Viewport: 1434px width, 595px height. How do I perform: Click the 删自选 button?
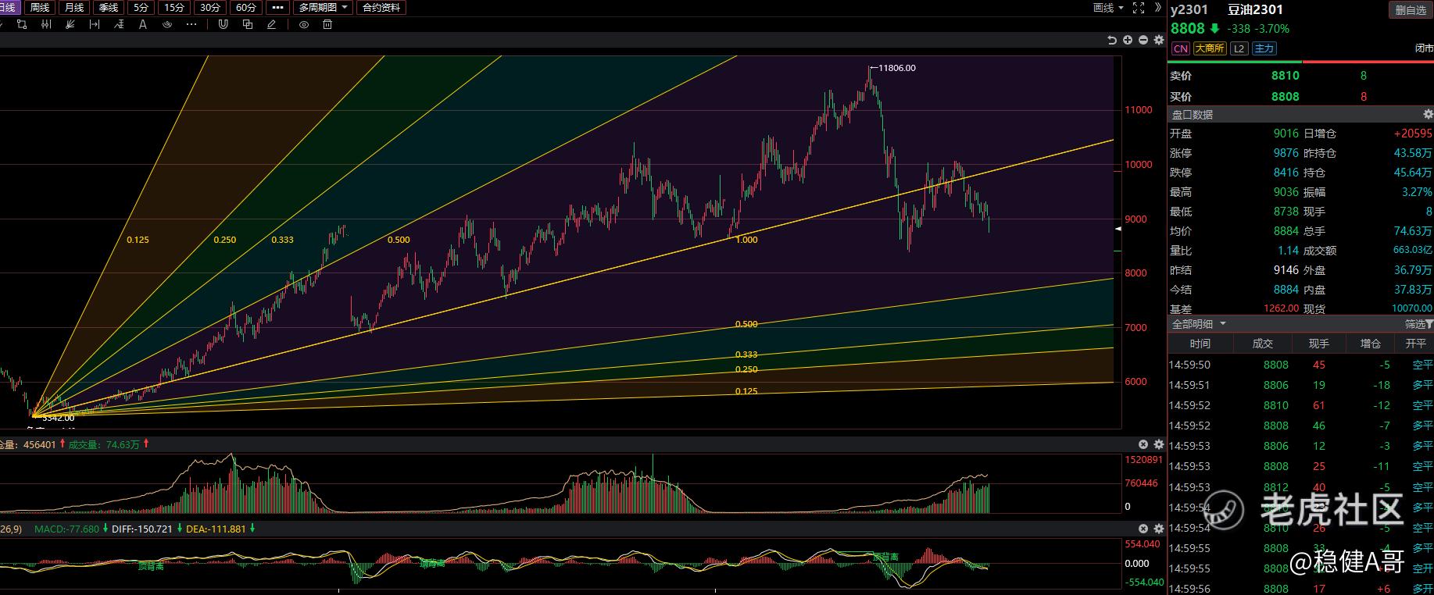coord(1410,10)
